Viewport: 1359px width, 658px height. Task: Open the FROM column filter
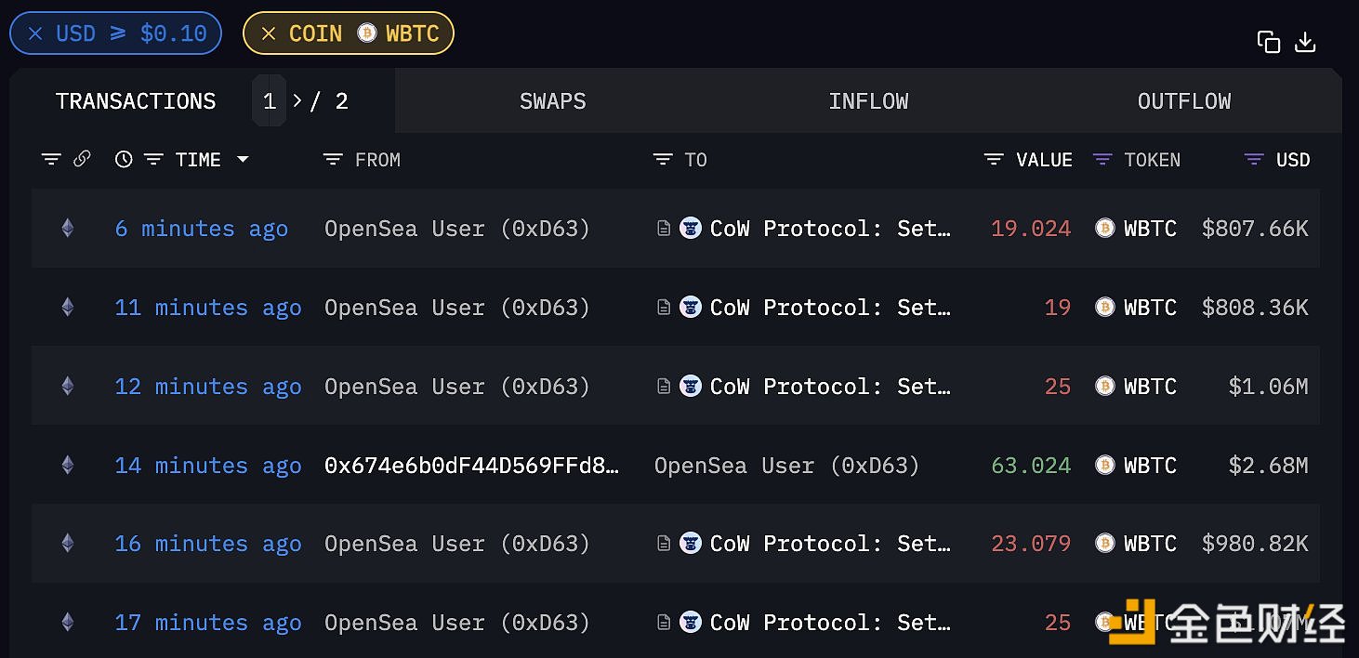pyautogui.click(x=333, y=160)
